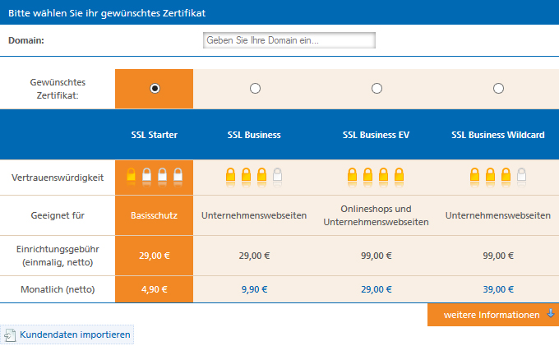
Task: Select the SSL Starter certificate radio button
Action: [155, 89]
